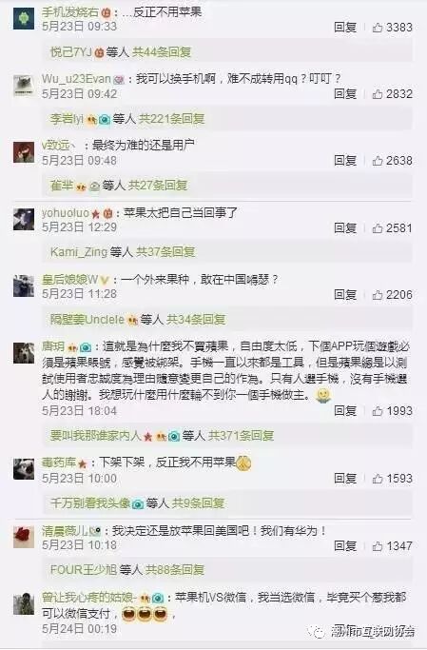Click 回复 on yohuoluo's comment

pos(345,228)
